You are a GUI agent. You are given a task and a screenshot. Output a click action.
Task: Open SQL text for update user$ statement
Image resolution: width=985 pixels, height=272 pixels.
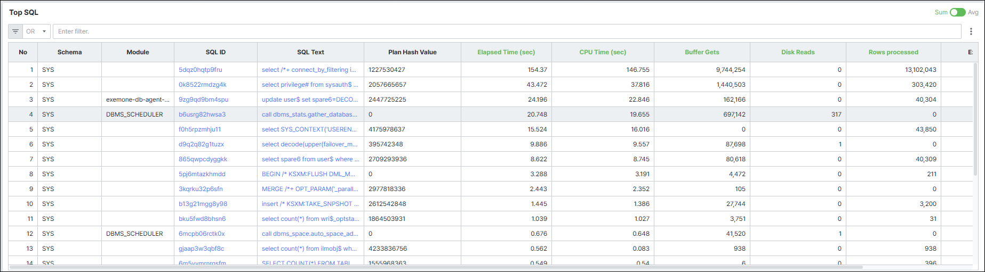click(310, 100)
